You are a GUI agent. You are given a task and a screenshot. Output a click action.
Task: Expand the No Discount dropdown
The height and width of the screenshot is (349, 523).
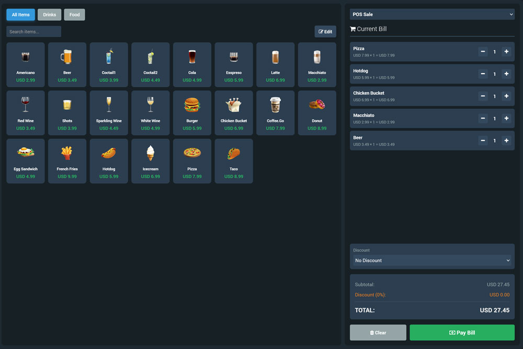click(x=432, y=260)
